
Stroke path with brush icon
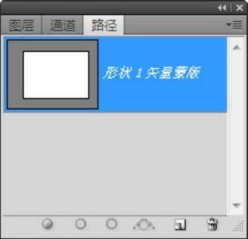pyautogui.click(x=80, y=224)
